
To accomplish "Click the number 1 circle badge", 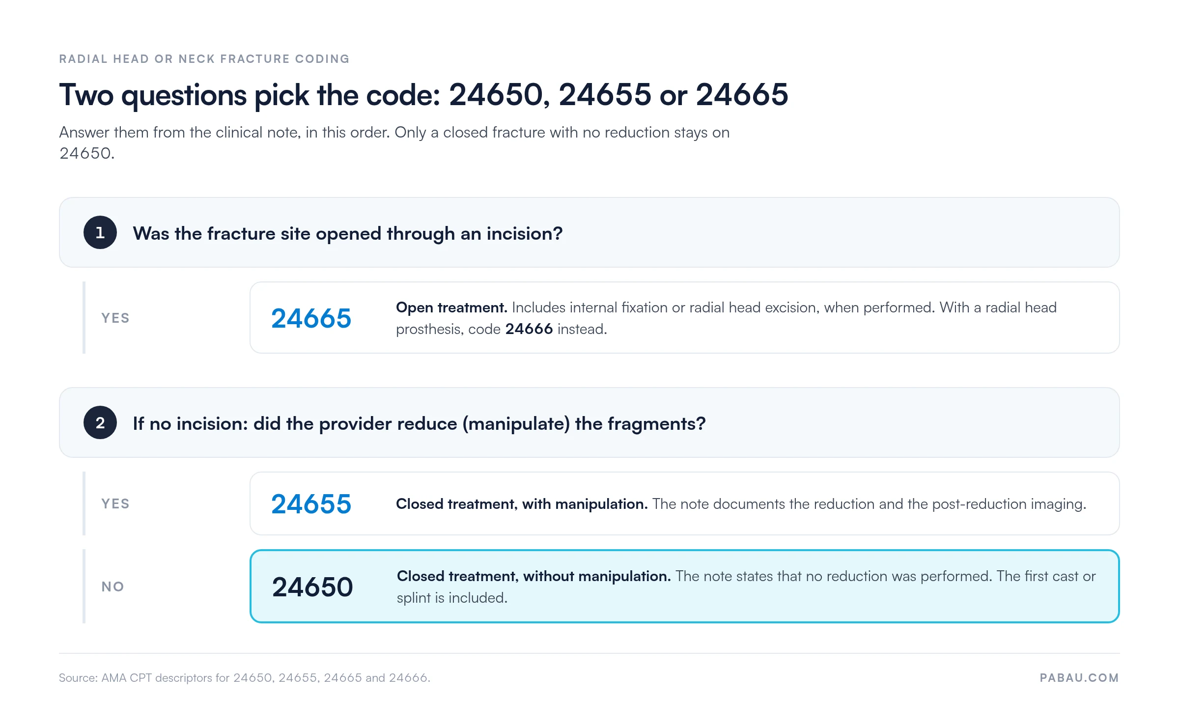I will [100, 232].
